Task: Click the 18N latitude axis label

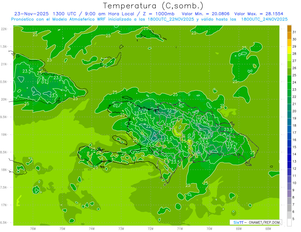Action: pos(4,170)
